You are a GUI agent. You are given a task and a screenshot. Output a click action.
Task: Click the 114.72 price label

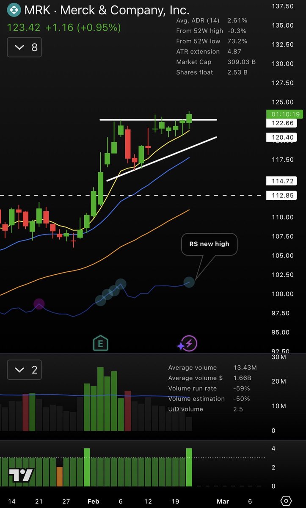[281, 181]
